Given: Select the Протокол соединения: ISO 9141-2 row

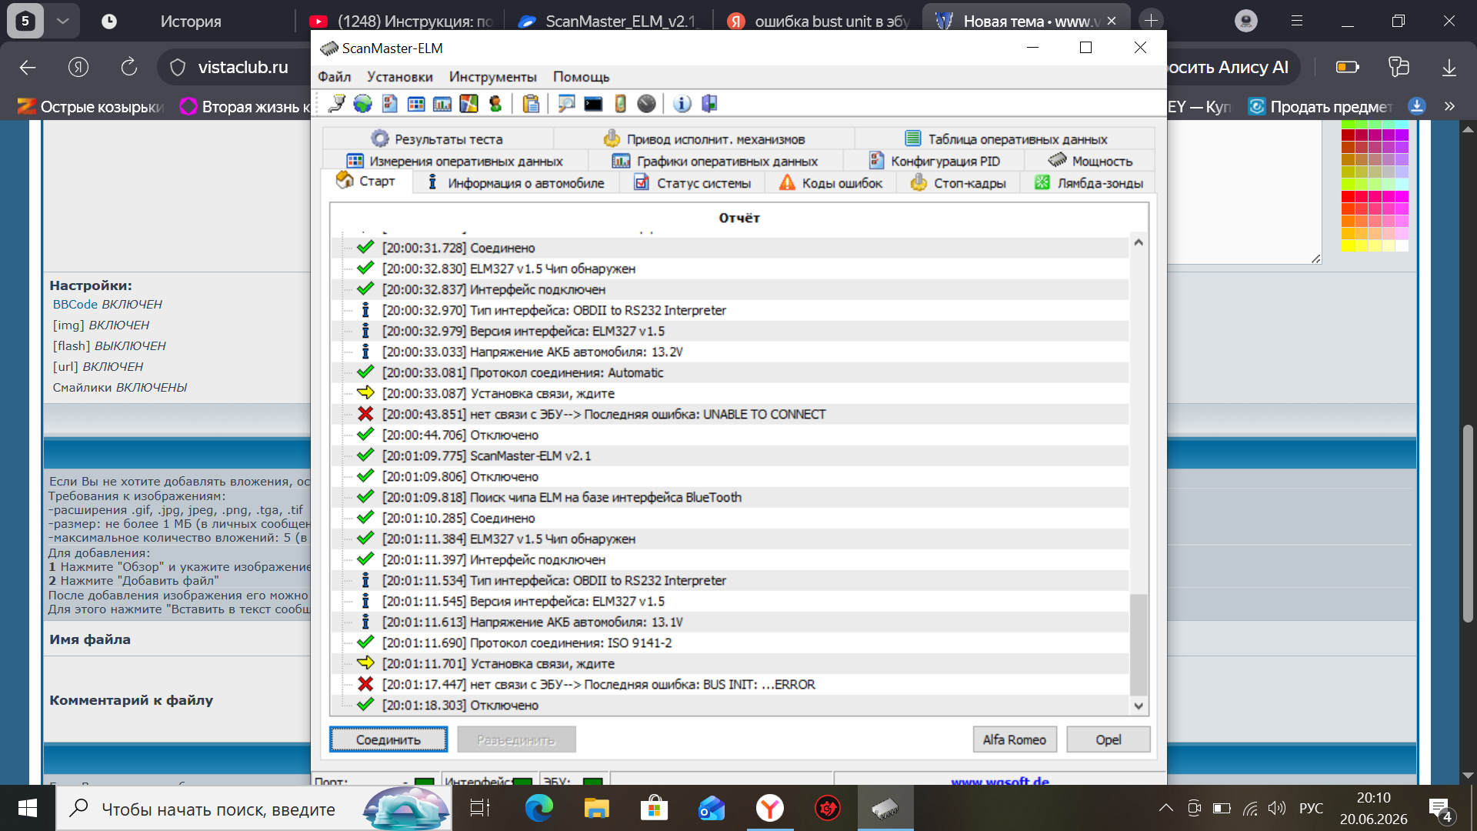Looking at the screenshot, I should point(730,642).
